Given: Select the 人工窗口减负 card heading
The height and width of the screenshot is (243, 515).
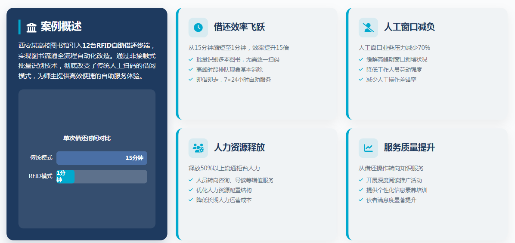Looking at the screenshot, I should click(x=409, y=27).
